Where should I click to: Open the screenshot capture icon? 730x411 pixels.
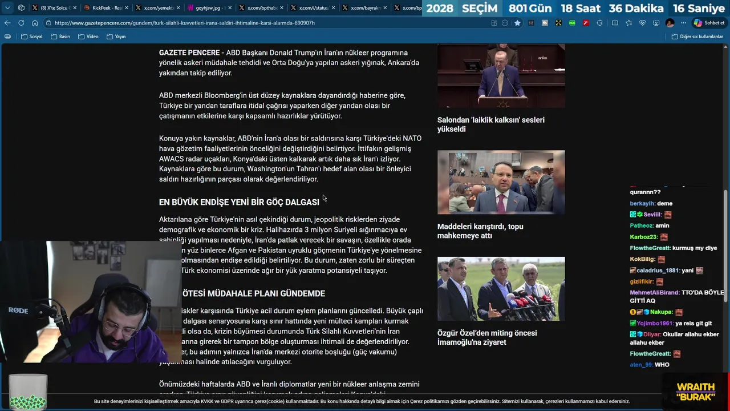(656, 23)
